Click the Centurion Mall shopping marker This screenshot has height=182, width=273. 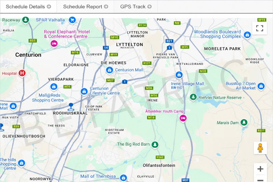pos(109,70)
